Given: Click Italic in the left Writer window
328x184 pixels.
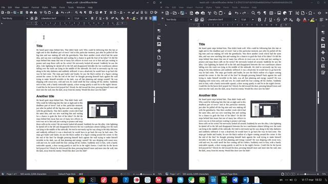Looking at the screenshot, I should (96, 18).
